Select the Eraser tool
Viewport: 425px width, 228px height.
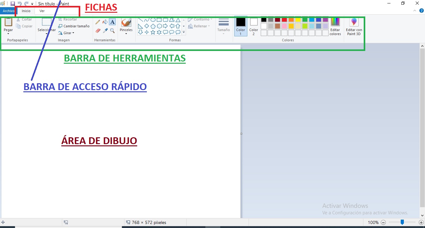tap(97, 31)
